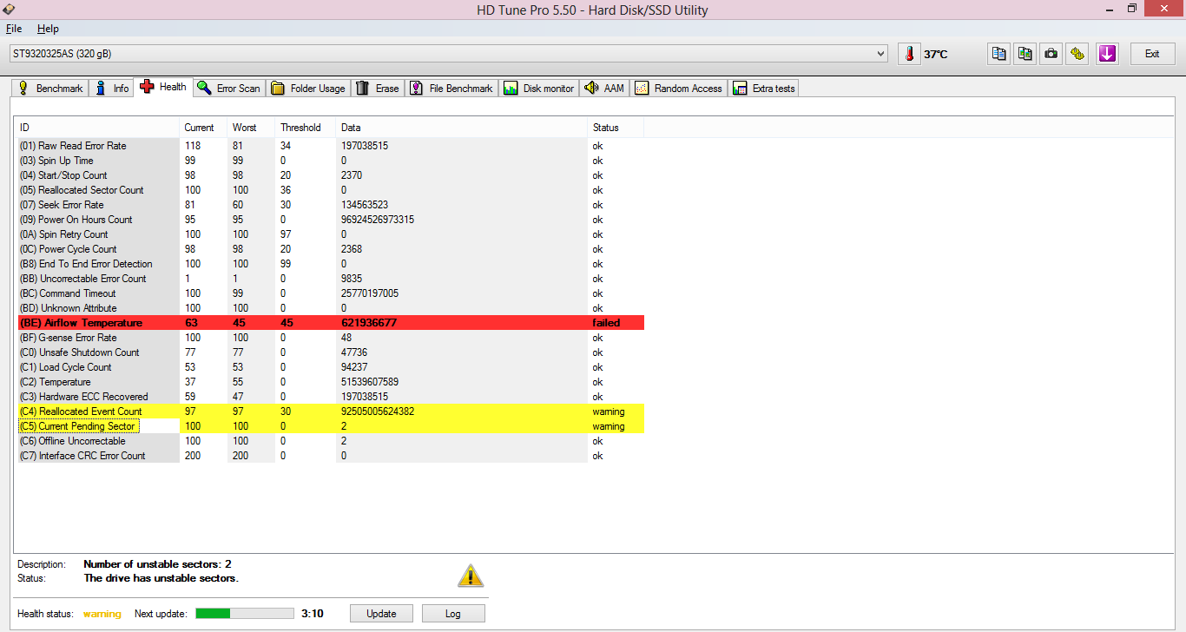Click the yellow warning triangle icon
Screen dimensions: 1186x632
471,576
